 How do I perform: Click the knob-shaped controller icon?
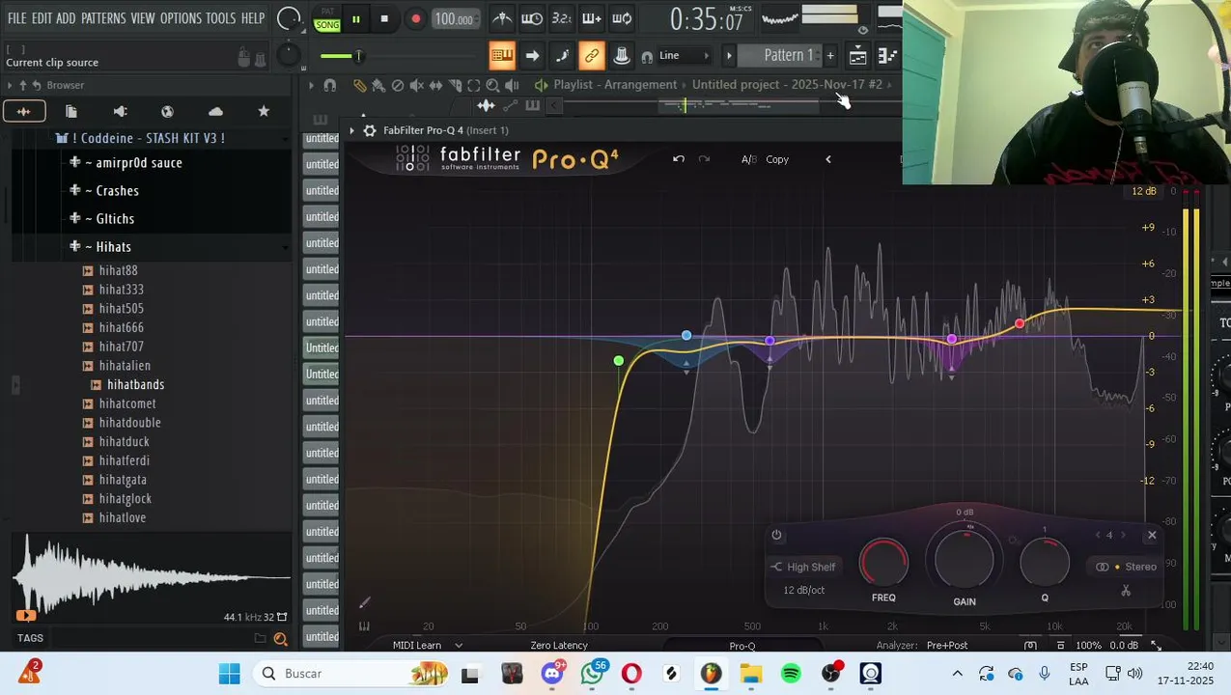point(622,56)
